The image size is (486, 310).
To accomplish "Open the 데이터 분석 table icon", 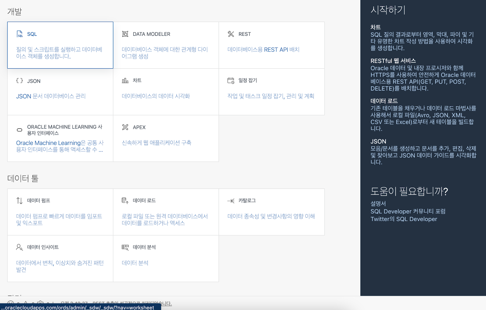I will (125, 248).
